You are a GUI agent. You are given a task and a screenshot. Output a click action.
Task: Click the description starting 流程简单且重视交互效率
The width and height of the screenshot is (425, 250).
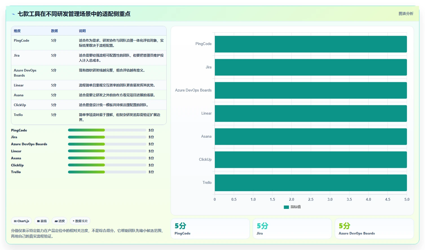pos(117,85)
